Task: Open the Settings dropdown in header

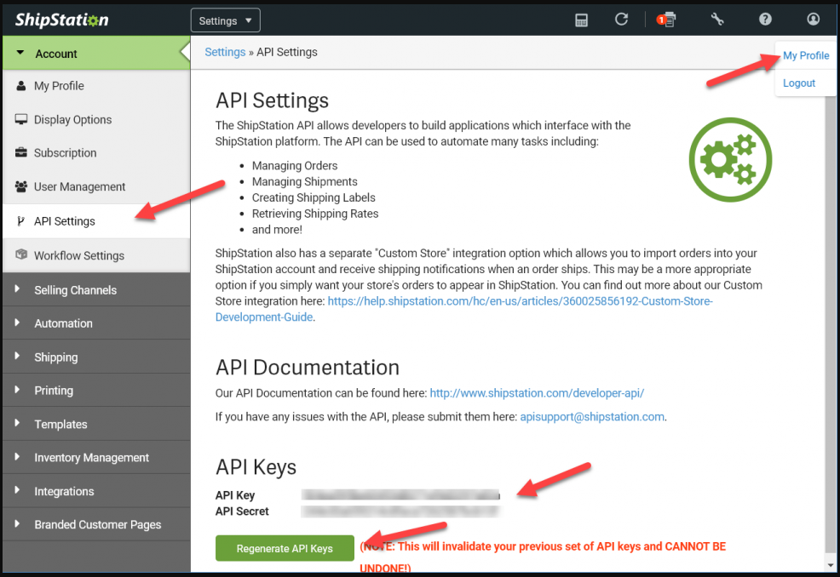Action: point(225,20)
